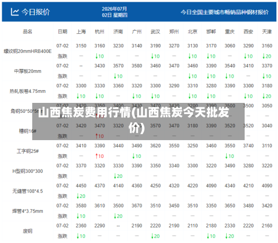Select product name 废钢
Viewport: 278px width, 243px height.
tap(28, 231)
